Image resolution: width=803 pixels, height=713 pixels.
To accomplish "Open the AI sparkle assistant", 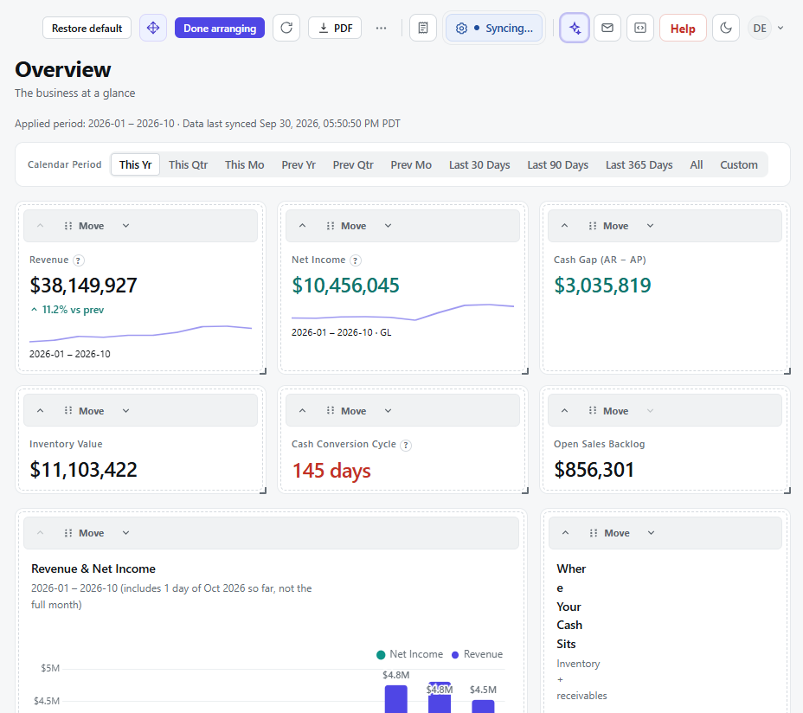I will [x=575, y=28].
